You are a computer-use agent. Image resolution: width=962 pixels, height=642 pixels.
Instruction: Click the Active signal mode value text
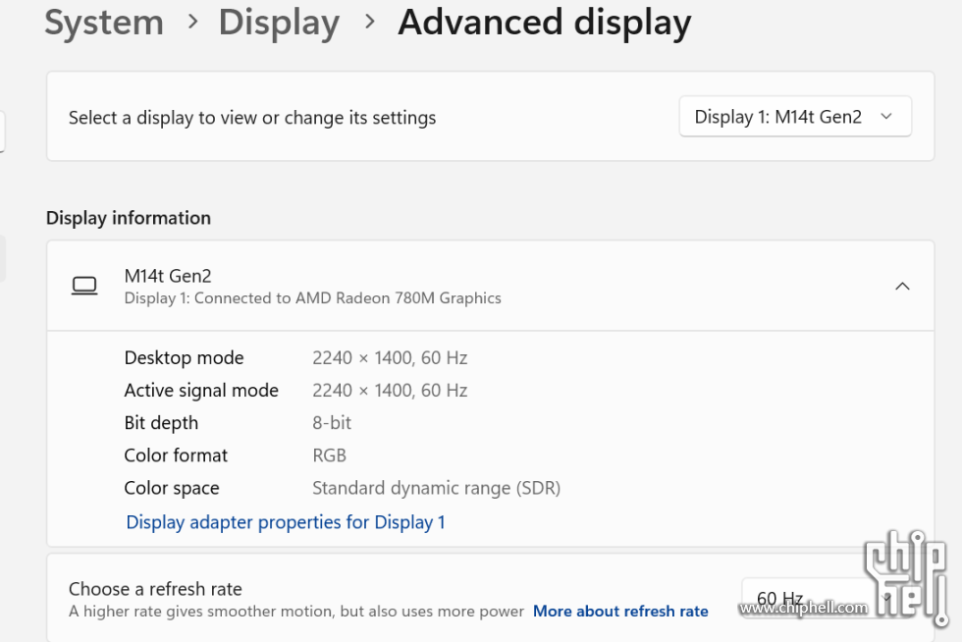click(390, 391)
